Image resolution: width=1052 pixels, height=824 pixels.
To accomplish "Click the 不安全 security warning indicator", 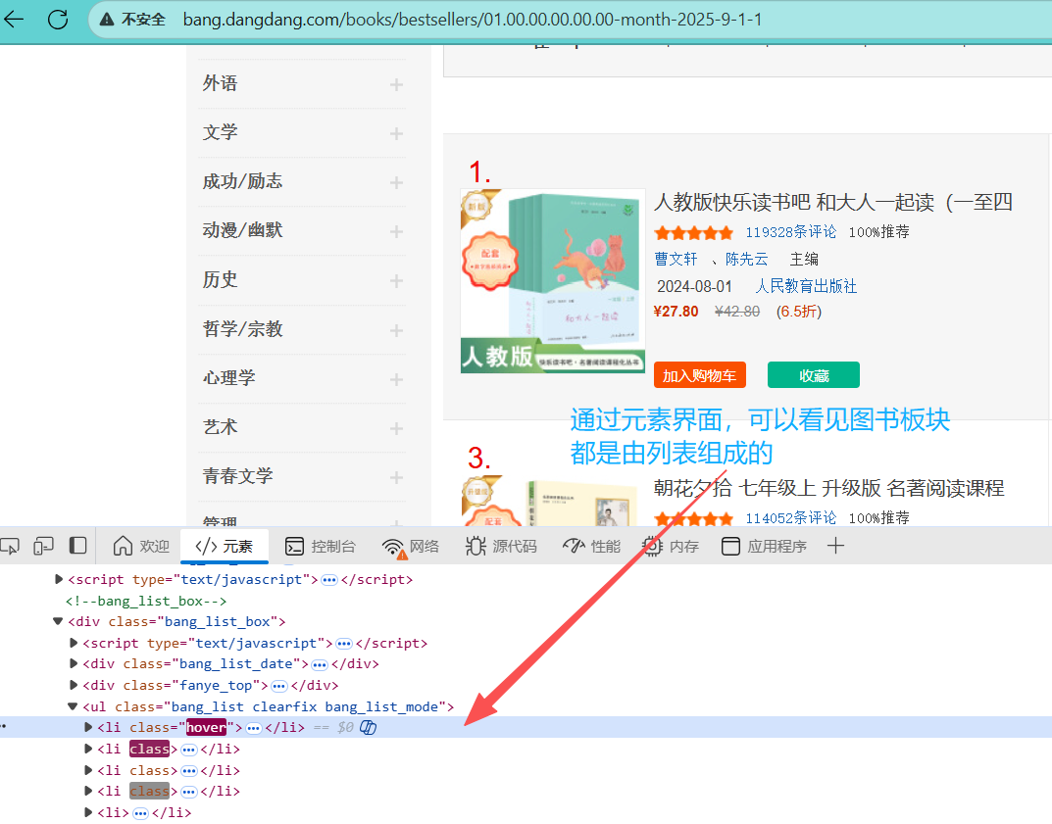I will coord(132,20).
